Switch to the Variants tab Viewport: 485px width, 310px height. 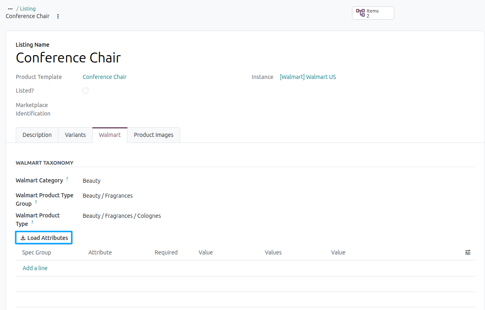tap(75, 135)
